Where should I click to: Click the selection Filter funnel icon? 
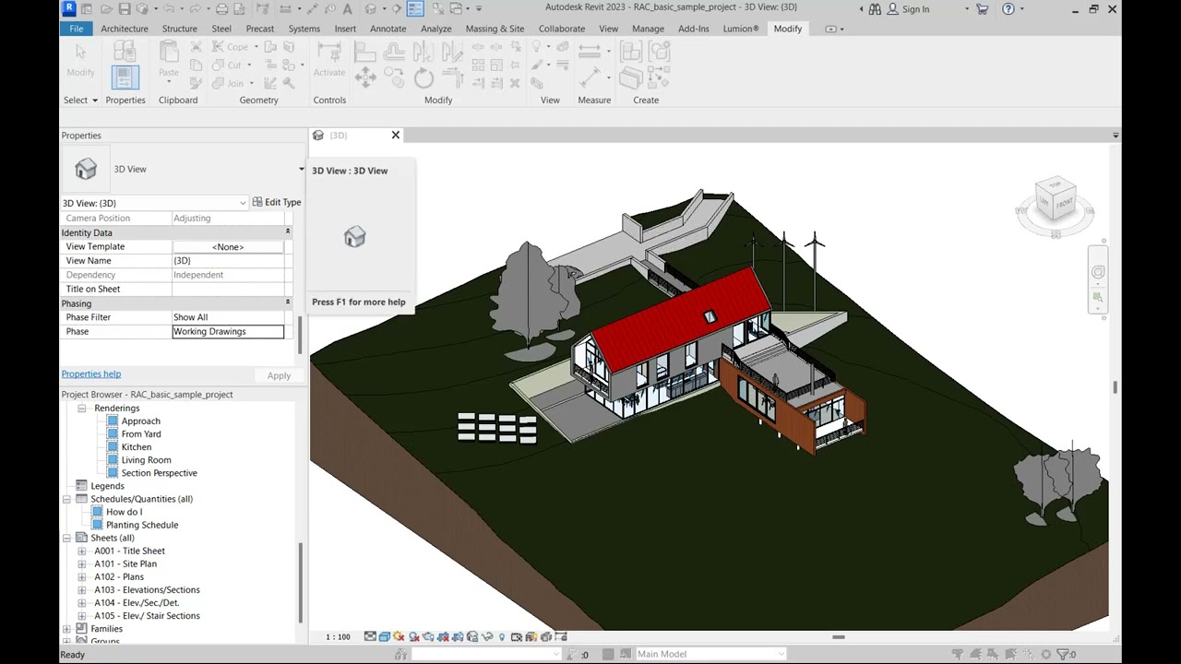(x=1063, y=655)
